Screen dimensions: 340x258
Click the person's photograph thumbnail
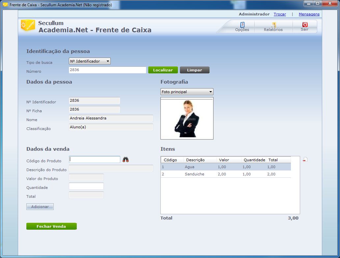pos(187,118)
